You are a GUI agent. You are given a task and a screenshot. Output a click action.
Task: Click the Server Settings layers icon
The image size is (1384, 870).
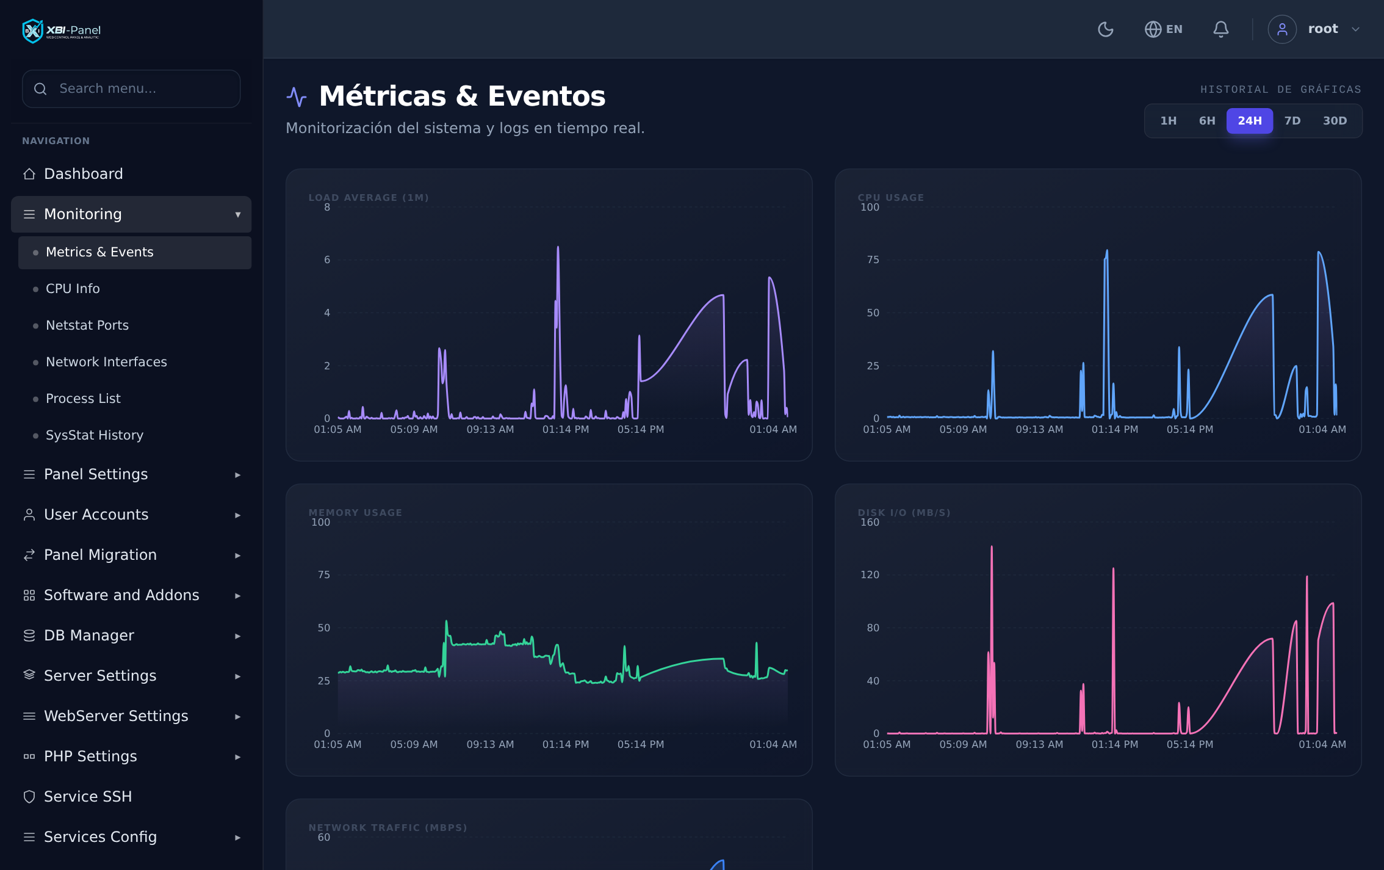tap(29, 675)
